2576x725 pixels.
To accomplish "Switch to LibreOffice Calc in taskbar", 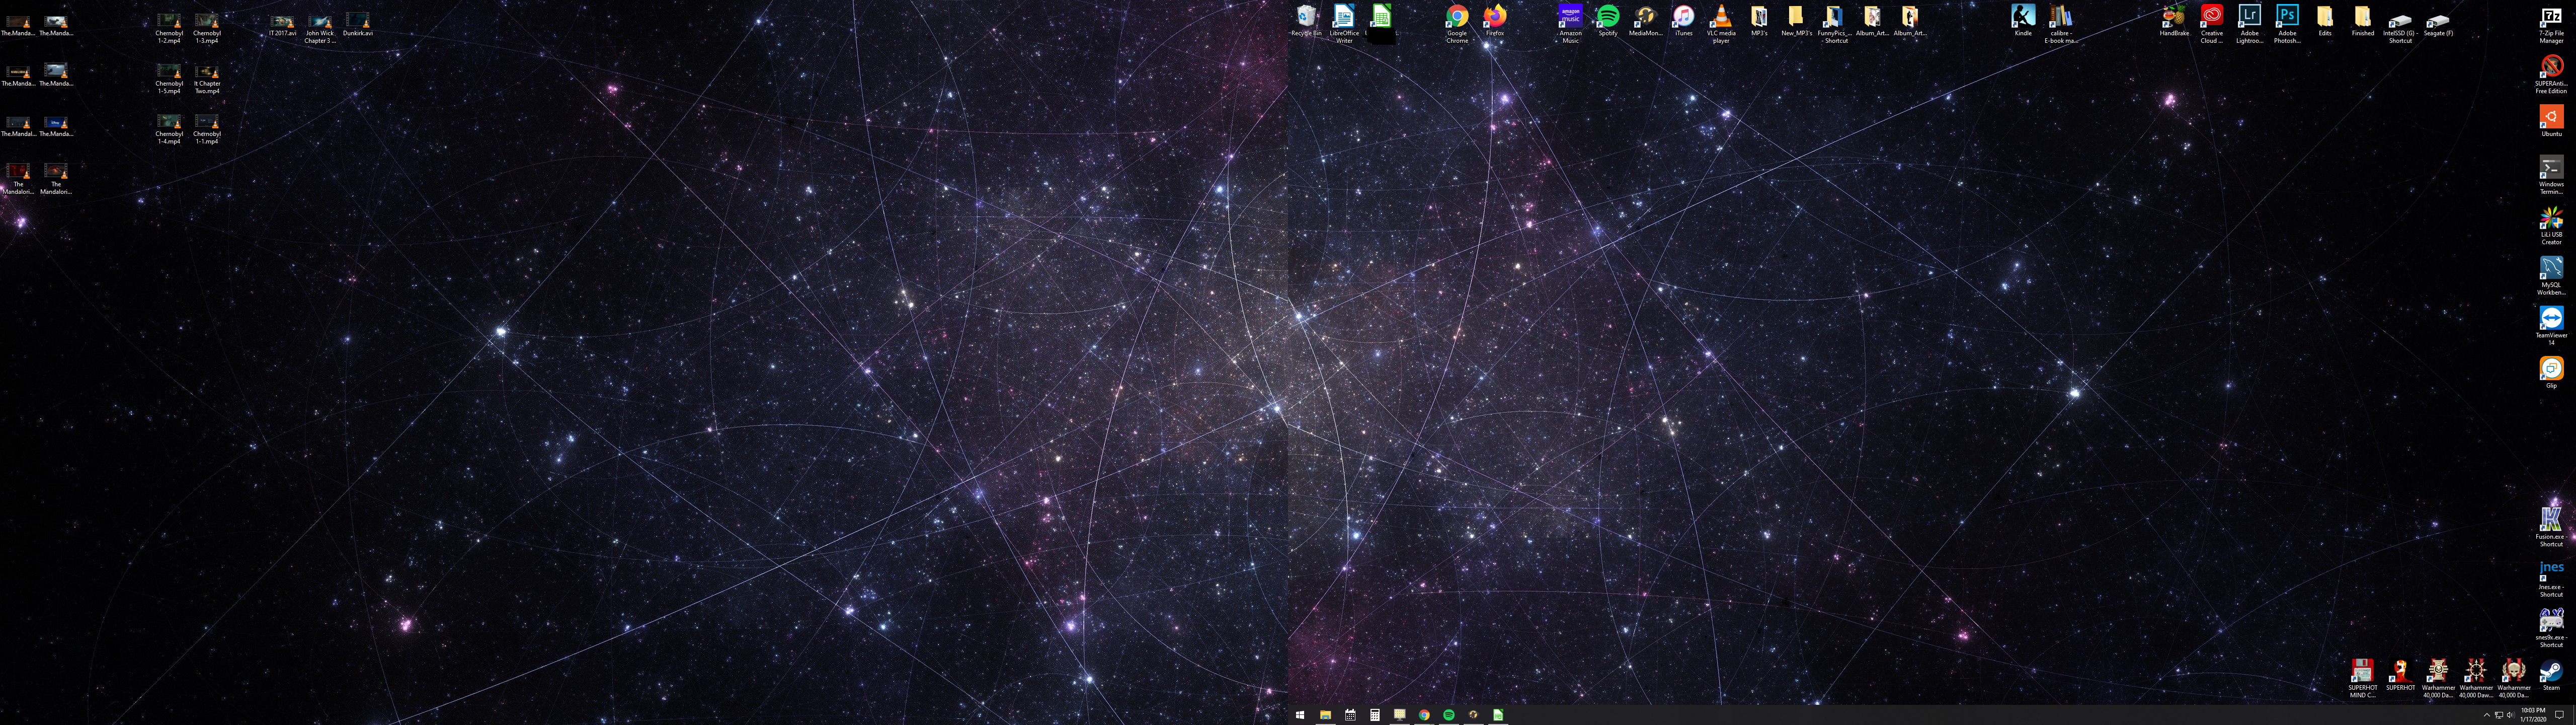I will pyautogui.click(x=1498, y=715).
